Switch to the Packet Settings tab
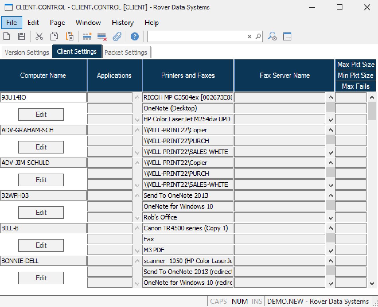 coord(126,53)
